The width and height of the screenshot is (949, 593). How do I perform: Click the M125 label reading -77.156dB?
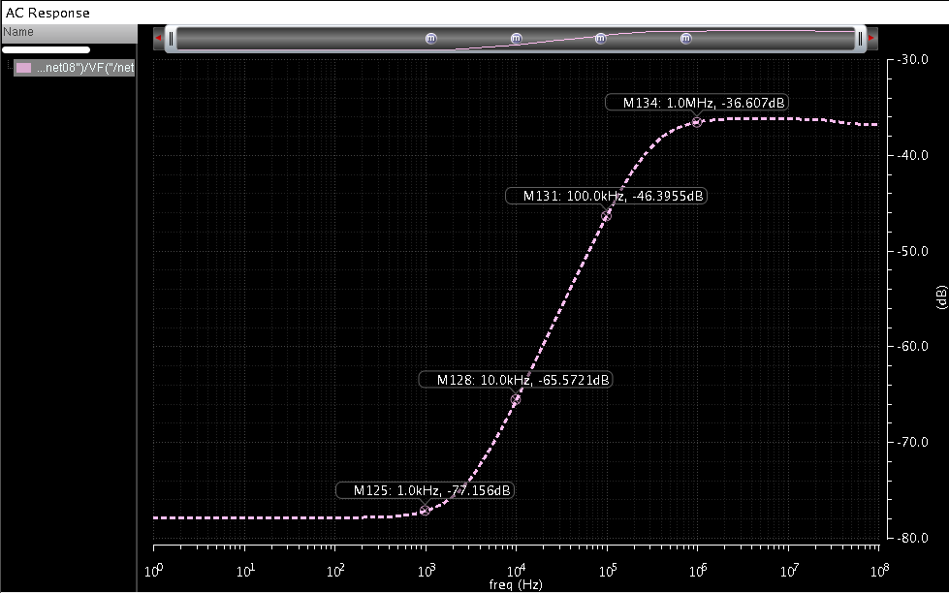(425, 490)
